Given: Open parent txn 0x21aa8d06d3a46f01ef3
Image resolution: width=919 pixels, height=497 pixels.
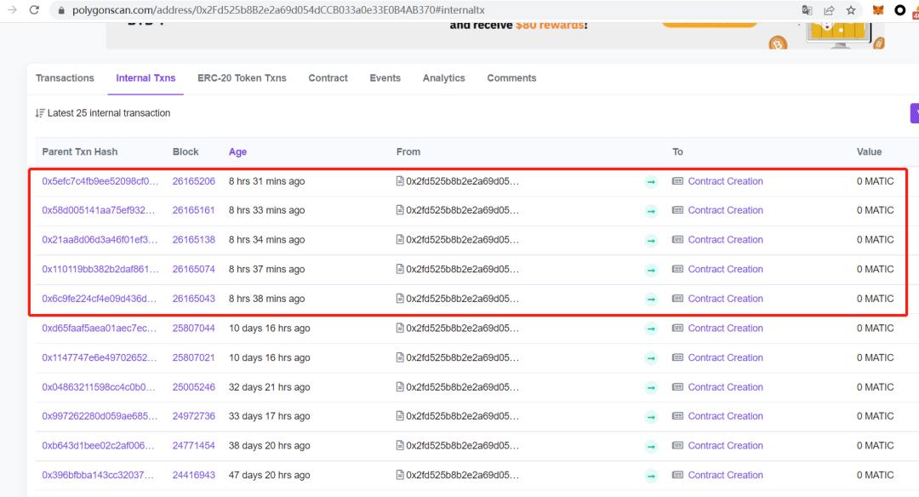Looking at the screenshot, I should point(100,240).
